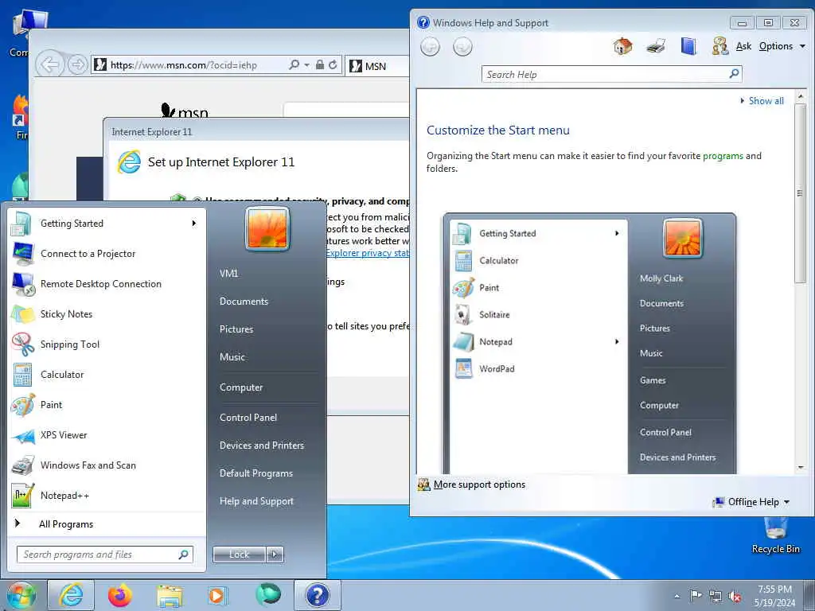Launch Calculator from the left Start menu
The height and width of the screenshot is (611, 815).
(107, 375)
